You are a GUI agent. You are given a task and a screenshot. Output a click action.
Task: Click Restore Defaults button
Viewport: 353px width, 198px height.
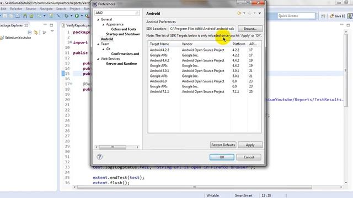coord(223,145)
